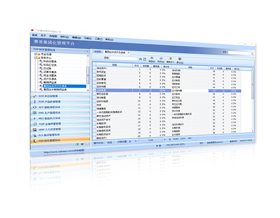The height and width of the screenshot is (218, 280).
Task: Click the binoculars search icon beside the item field
Action: (140, 59)
